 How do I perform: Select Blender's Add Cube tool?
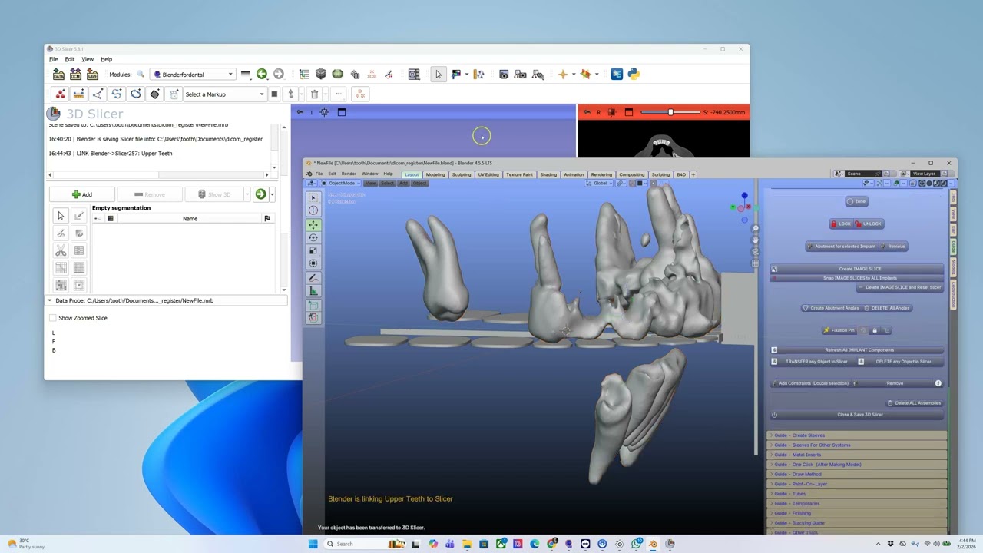coord(313,305)
